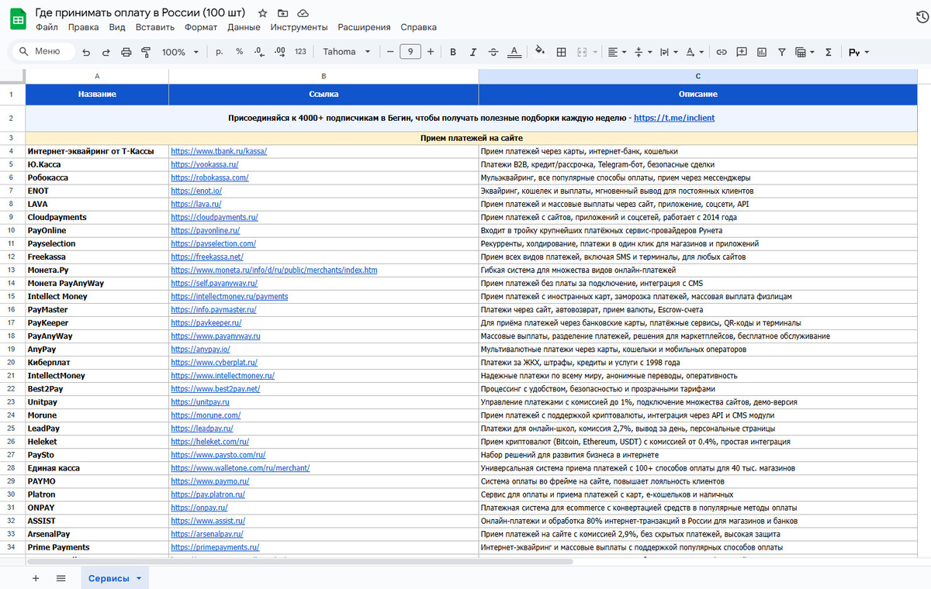Viewport: 931px width, 589px height.
Task: Select the cell containing Ю.Касса
Action: pyautogui.click(x=97, y=164)
